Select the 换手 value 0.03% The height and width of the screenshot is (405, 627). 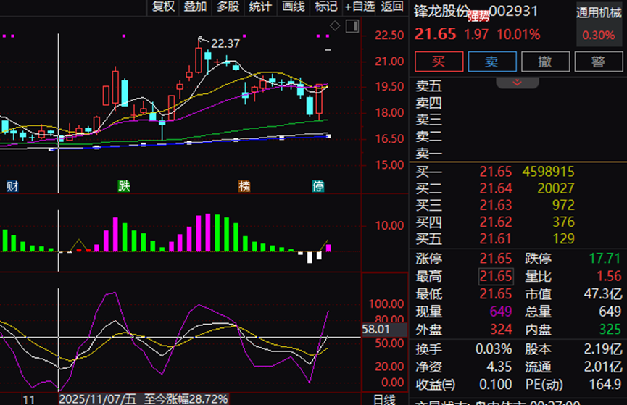[x=494, y=349]
